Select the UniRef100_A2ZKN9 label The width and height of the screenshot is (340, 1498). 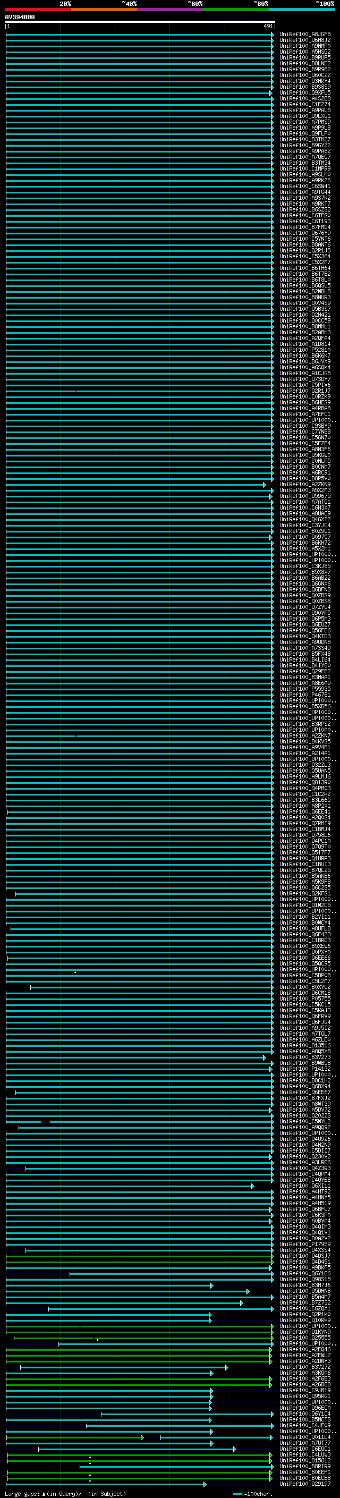tap(305, 485)
